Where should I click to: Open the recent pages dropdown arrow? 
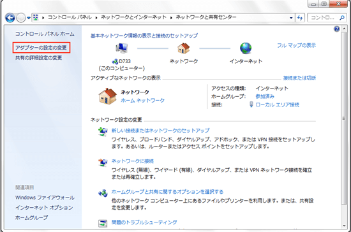pyautogui.click(x=29, y=18)
